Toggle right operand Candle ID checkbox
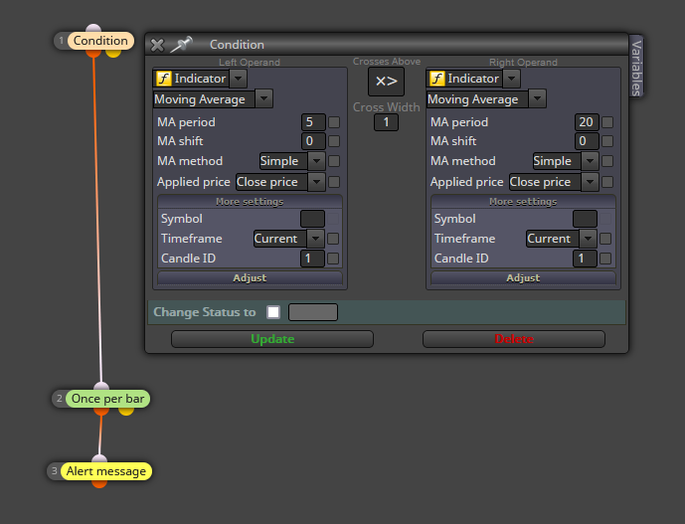Viewport: 685px width, 524px height. pyautogui.click(x=605, y=259)
